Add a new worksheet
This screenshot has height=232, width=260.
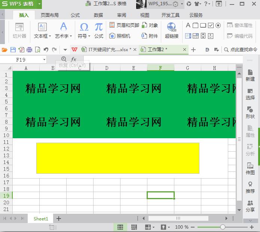coord(59,219)
